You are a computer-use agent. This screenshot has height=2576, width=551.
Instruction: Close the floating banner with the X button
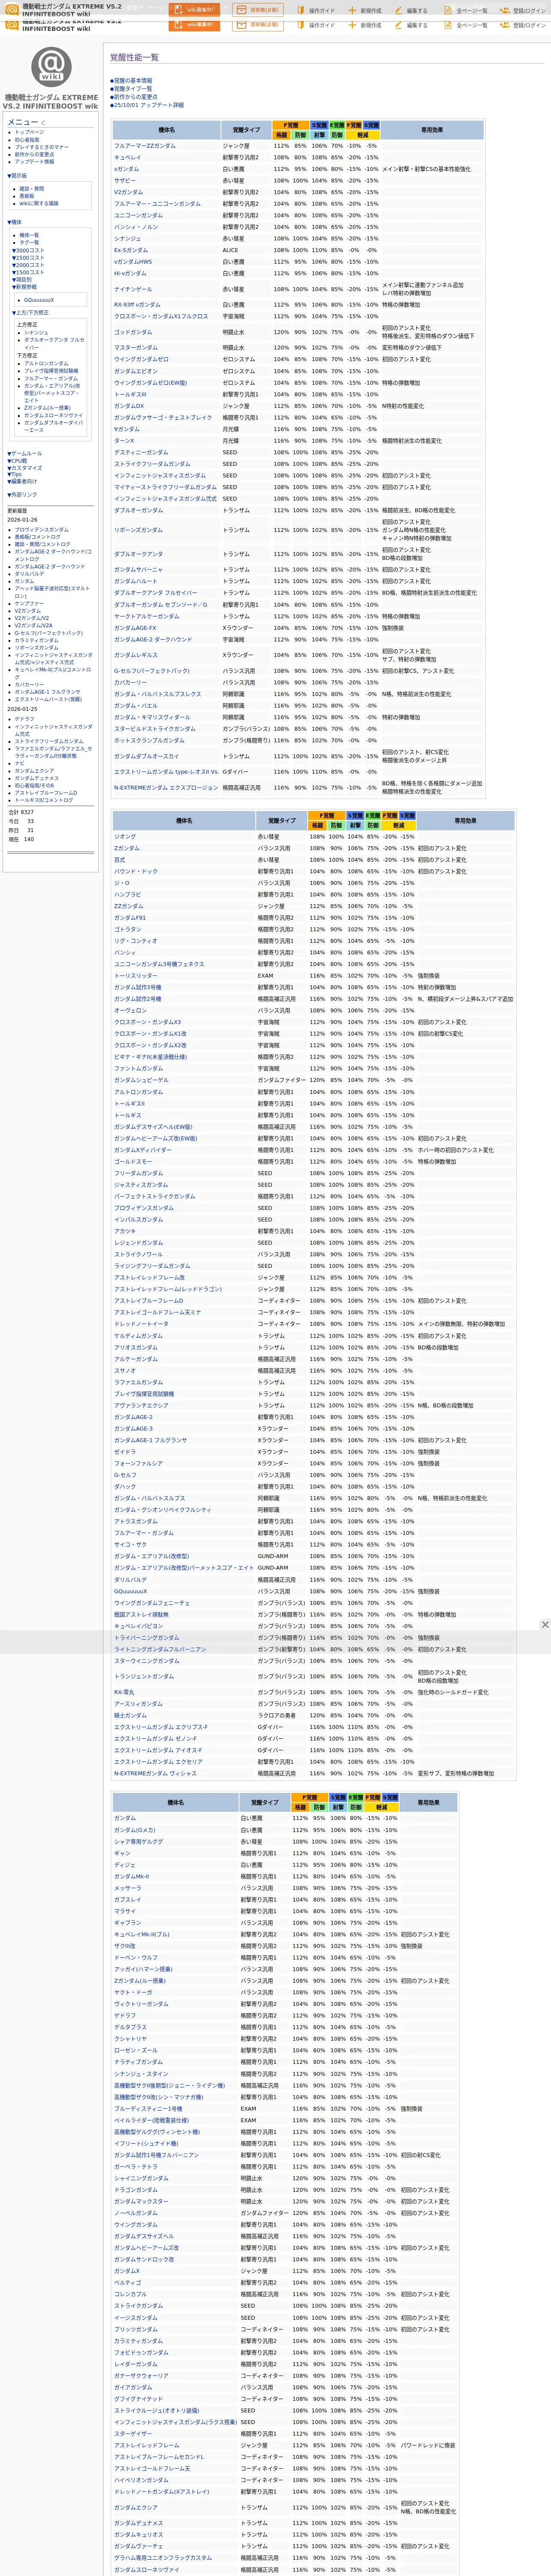click(x=544, y=1625)
